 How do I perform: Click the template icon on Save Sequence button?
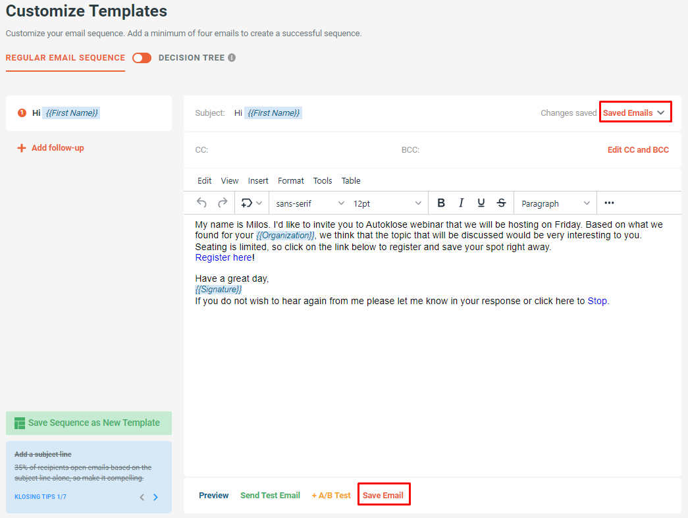(x=20, y=423)
